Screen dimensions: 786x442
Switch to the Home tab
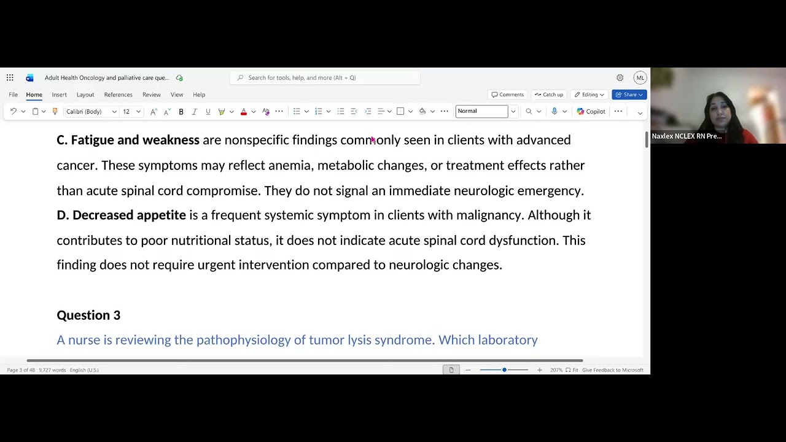click(34, 95)
